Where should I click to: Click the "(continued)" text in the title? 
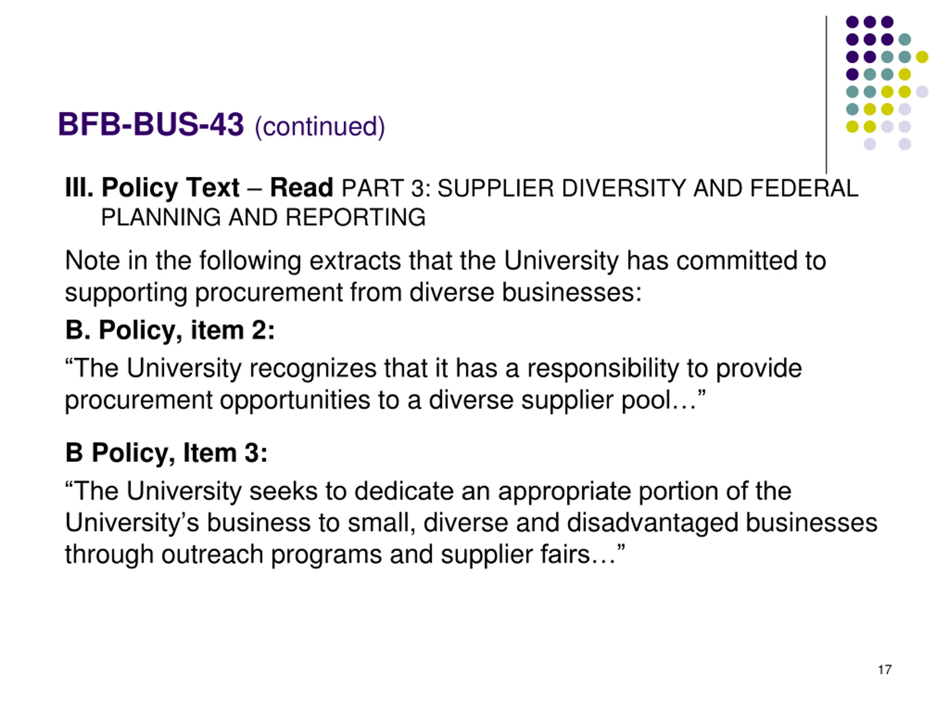pos(320,126)
